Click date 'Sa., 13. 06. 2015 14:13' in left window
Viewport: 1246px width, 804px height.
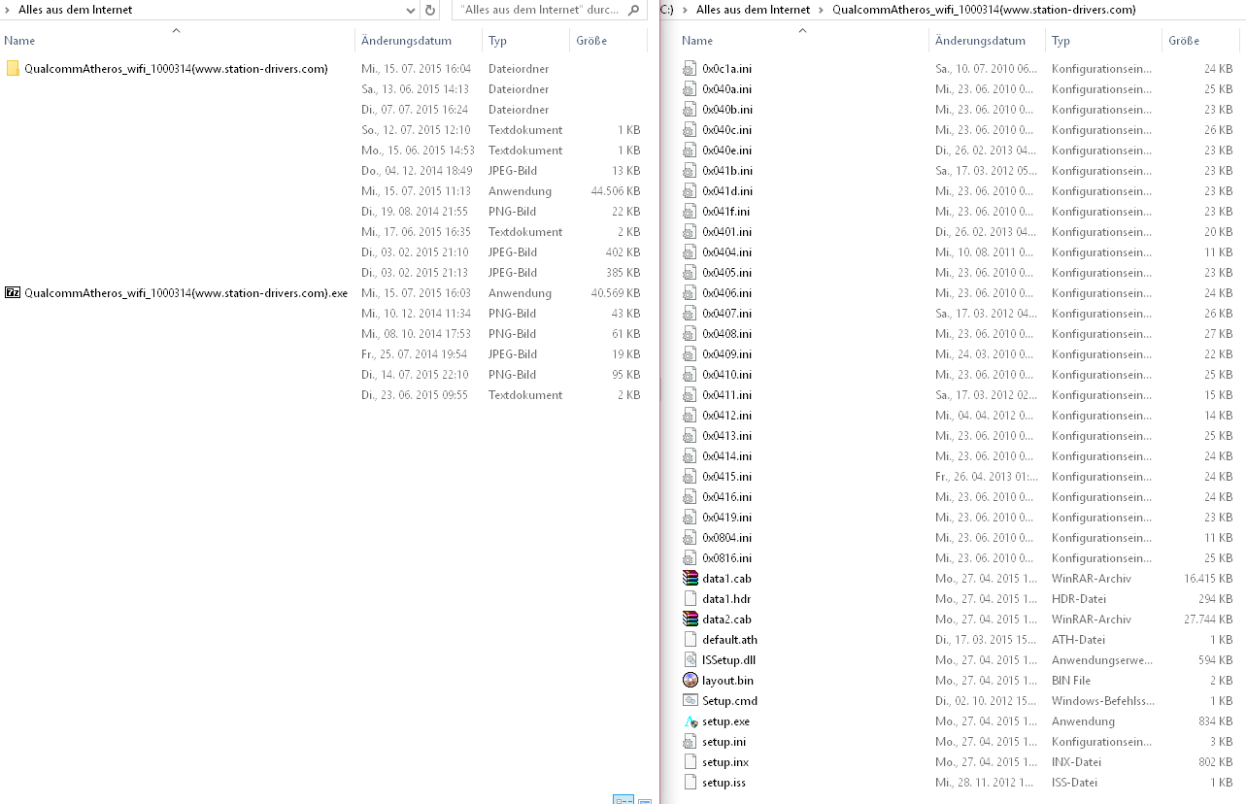(415, 89)
